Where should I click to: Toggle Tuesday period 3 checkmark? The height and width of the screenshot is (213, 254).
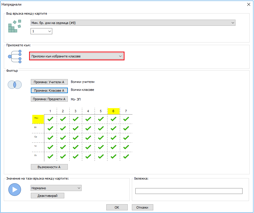tap(75, 128)
